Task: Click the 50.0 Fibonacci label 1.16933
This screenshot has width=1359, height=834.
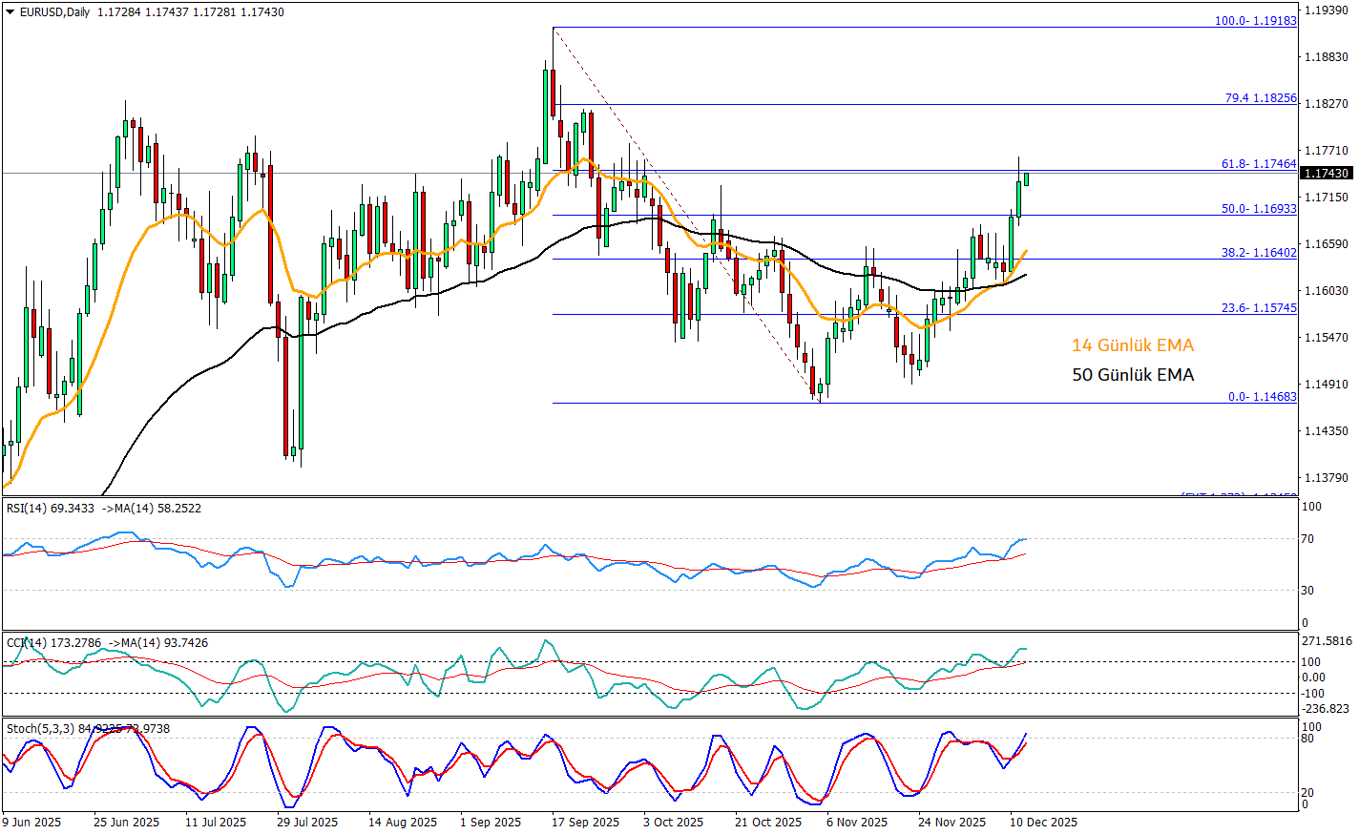Action: pyautogui.click(x=1259, y=209)
